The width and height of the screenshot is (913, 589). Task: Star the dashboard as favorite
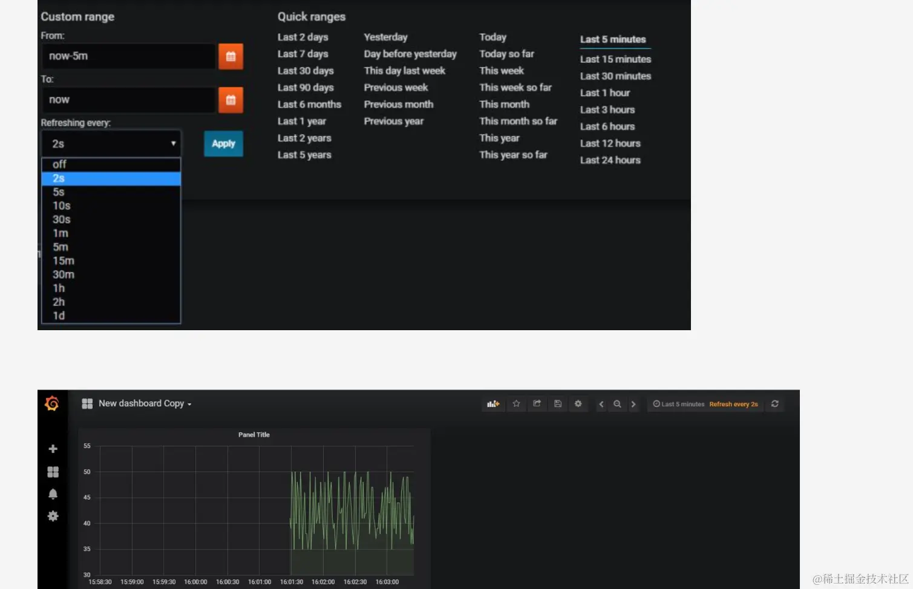pos(516,404)
